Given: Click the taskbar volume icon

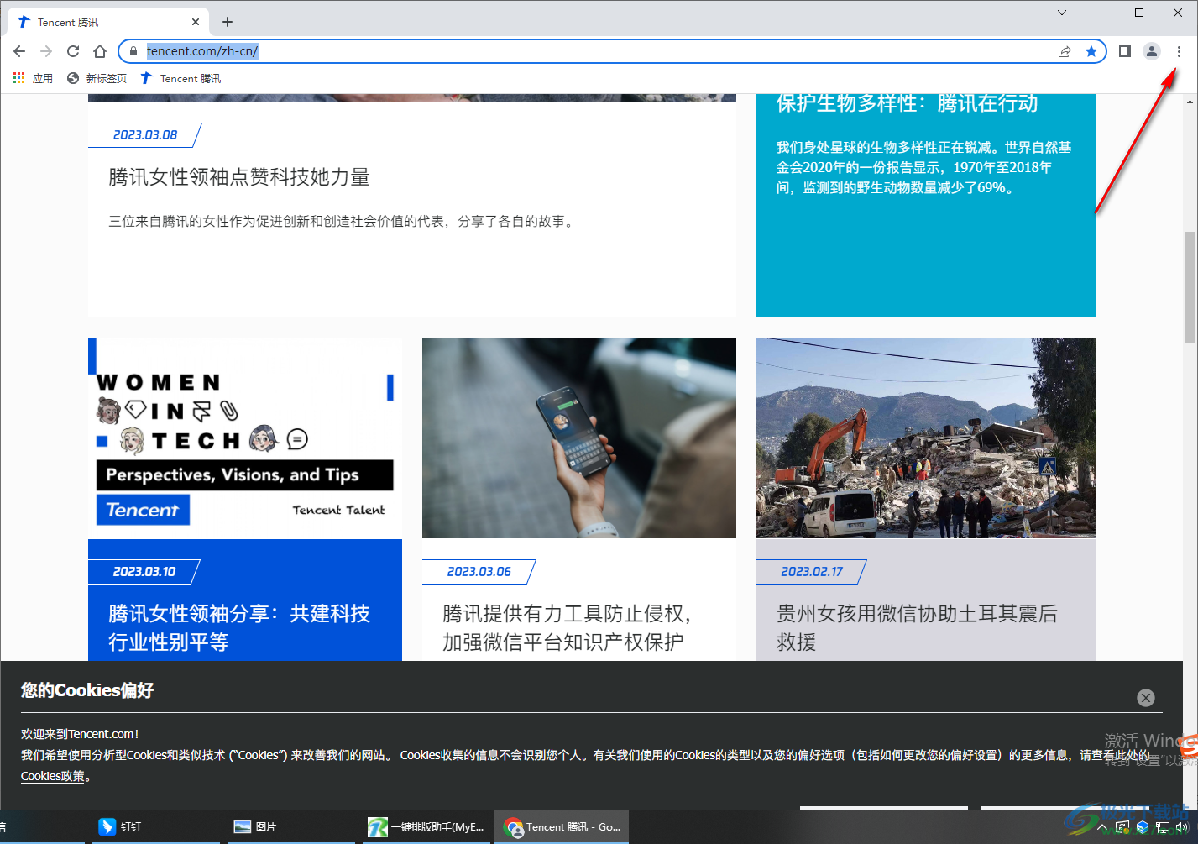Looking at the screenshot, I should [1182, 828].
